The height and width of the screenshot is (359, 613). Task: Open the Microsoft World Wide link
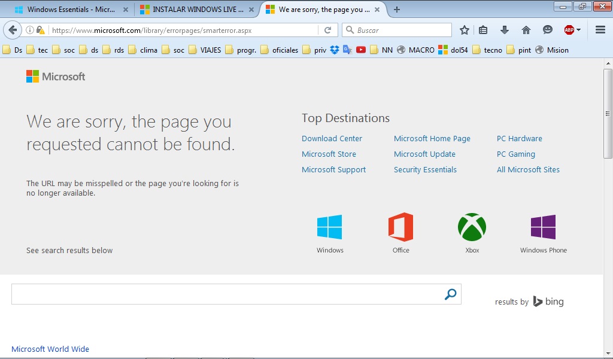pyautogui.click(x=50, y=349)
